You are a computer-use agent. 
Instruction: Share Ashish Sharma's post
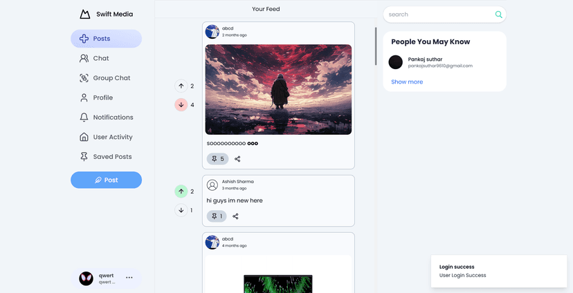(236, 216)
